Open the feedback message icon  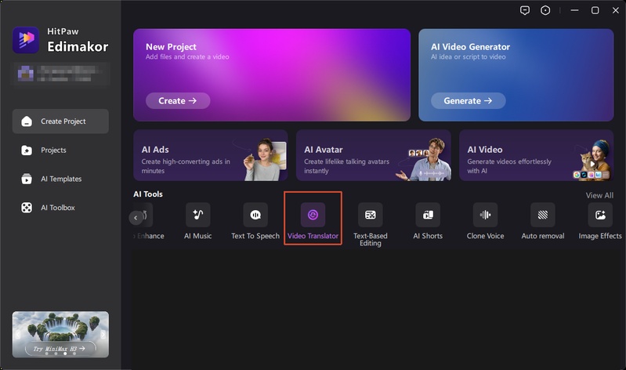tap(525, 10)
